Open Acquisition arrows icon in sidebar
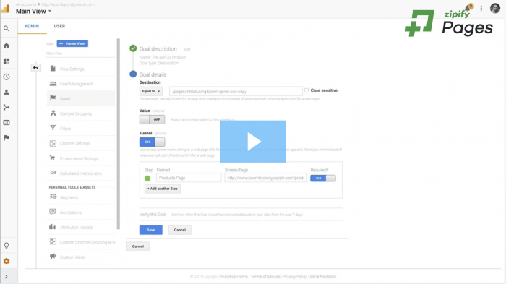 (x=6, y=107)
